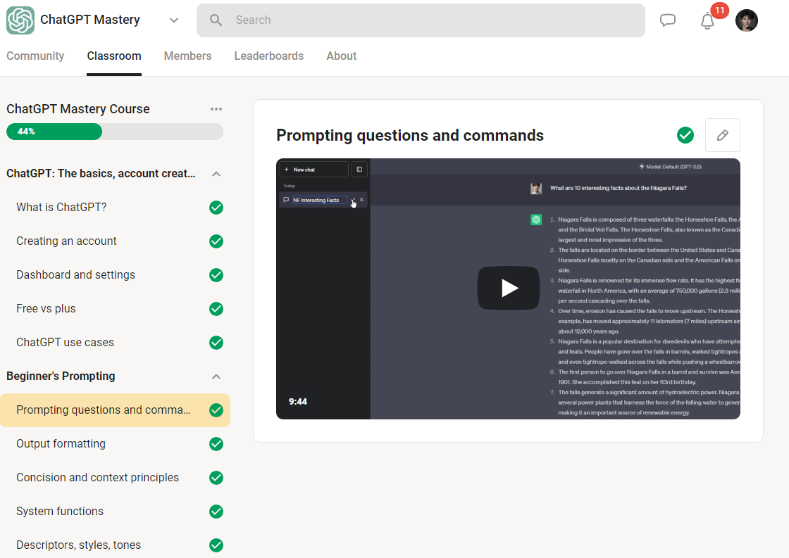Collapse the ChatGPT basics section chevron
This screenshot has width=789, height=558.
click(216, 174)
